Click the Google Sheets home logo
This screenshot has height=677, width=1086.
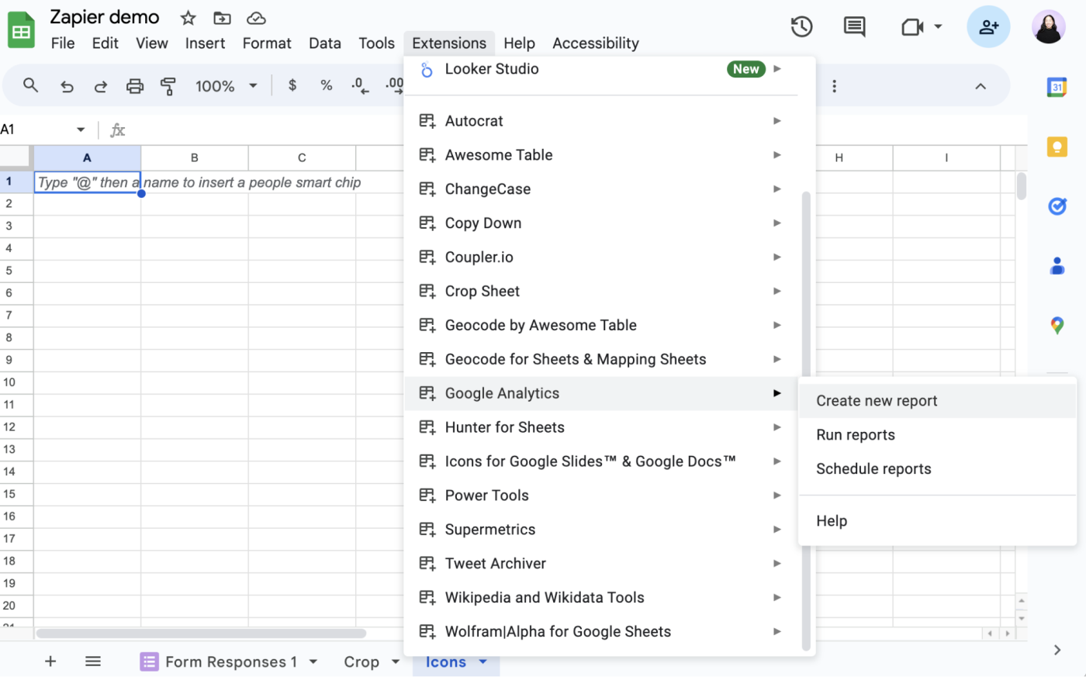click(21, 30)
